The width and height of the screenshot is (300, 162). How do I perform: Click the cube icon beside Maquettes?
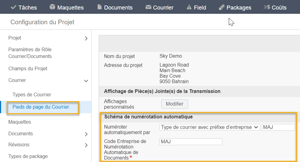[x=52, y=7]
